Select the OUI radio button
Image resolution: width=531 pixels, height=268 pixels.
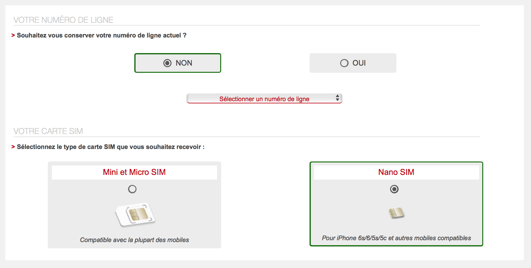[344, 63]
